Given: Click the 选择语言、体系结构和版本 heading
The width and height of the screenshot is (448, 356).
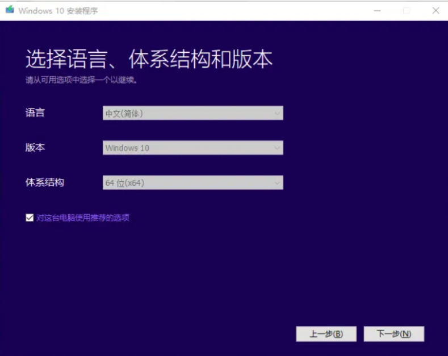Looking at the screenshot, I should [149, 59].
